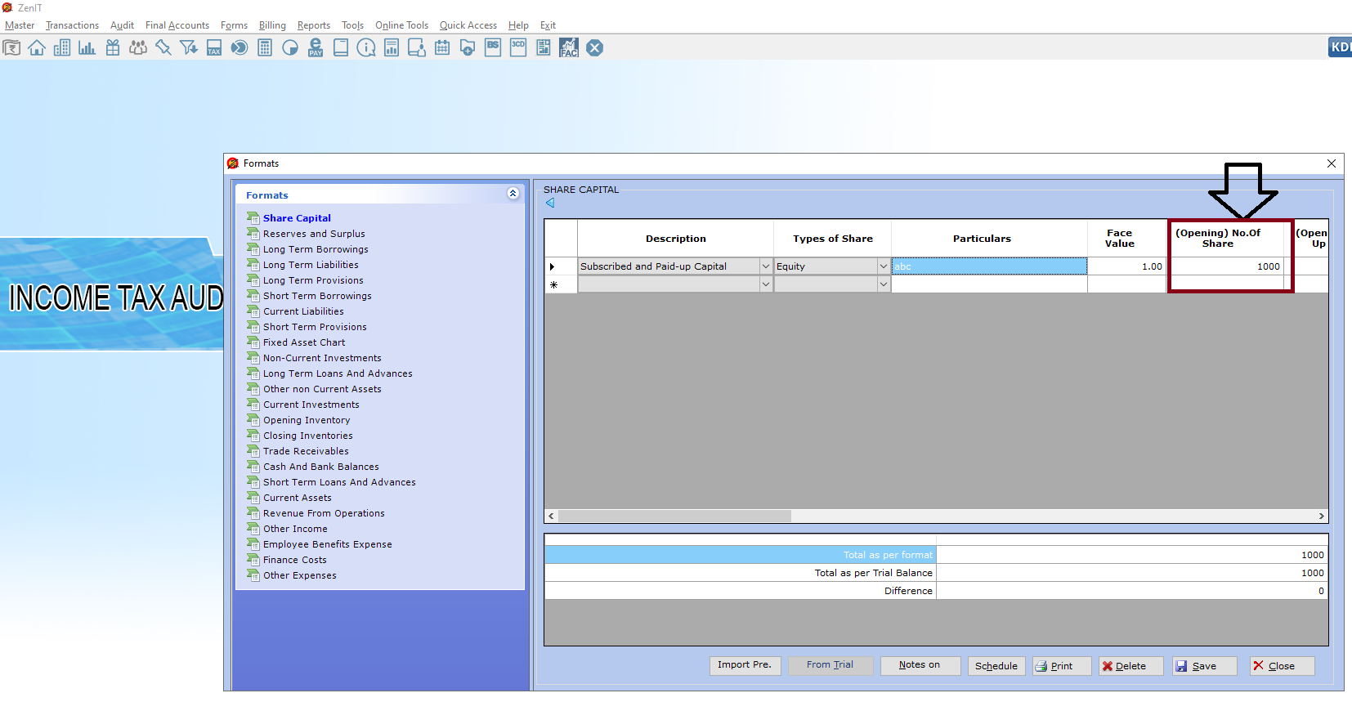Click the rupee note toolbar icon
The width and height of the screenshot is (1352, 702).
(x=11, y=48)
